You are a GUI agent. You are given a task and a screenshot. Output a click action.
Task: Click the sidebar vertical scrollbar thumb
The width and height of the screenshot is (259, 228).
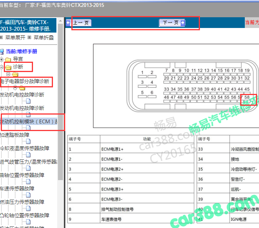coord(60,102)
